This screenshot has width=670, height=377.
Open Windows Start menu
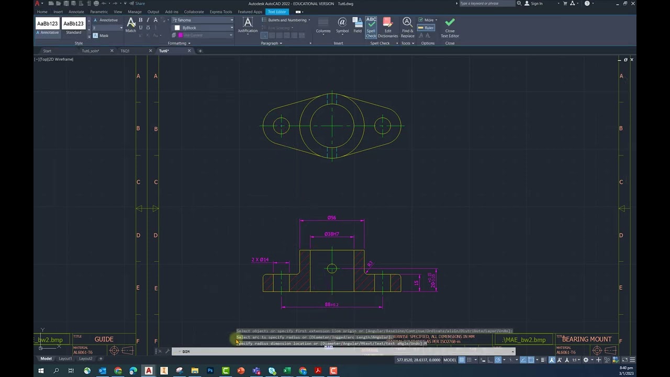41,371
